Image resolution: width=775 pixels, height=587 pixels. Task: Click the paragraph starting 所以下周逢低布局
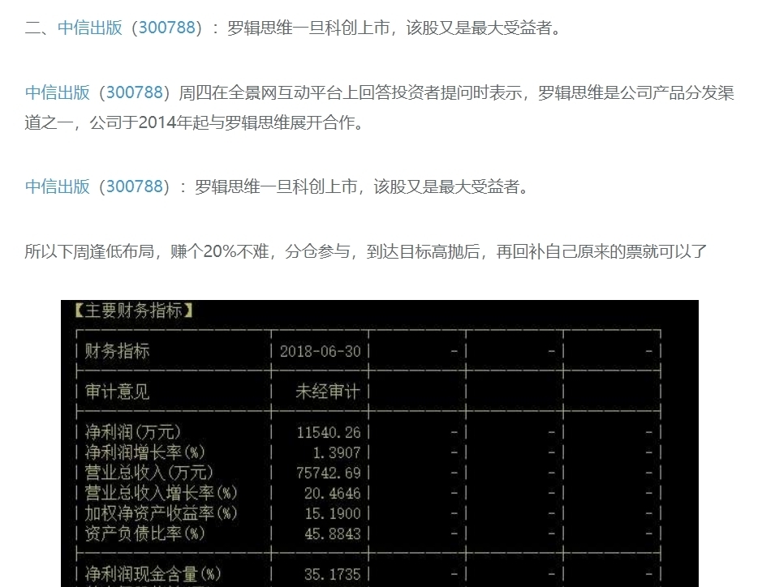pyautogui.click(x=366, y=252)
